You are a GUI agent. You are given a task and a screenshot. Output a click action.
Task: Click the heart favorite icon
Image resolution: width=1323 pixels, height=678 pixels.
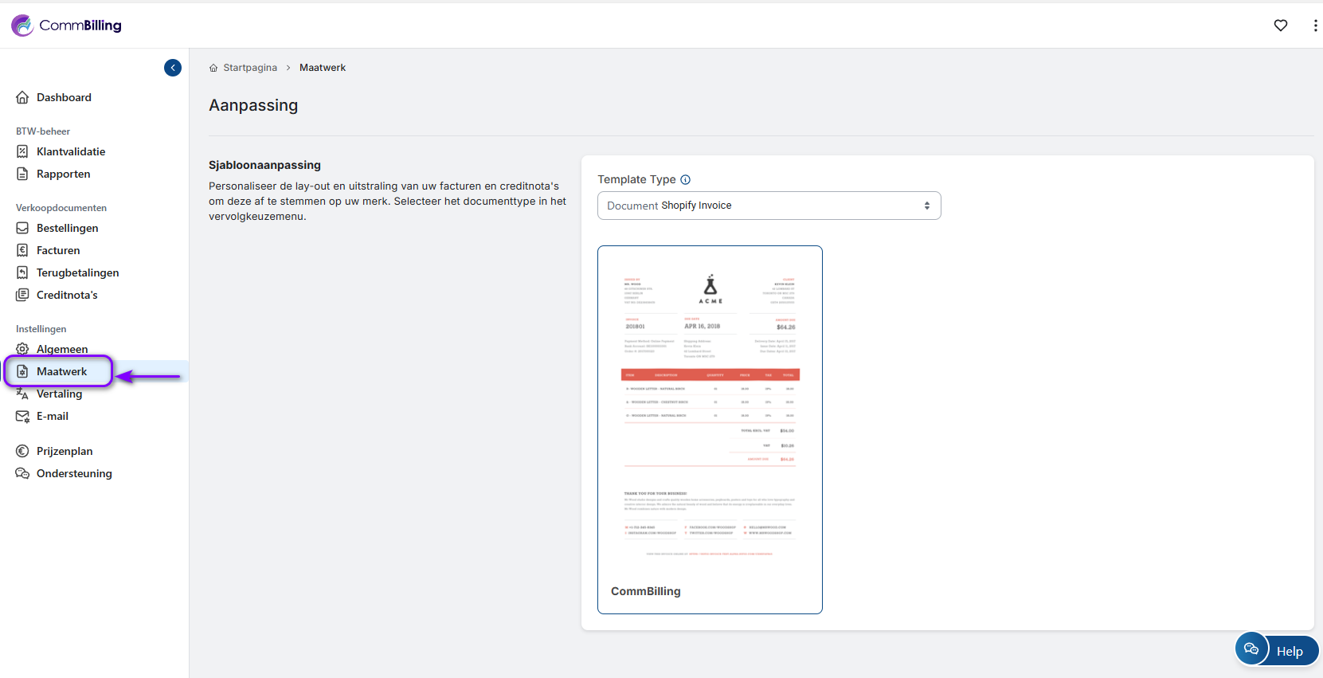[x=1280, y=25]
